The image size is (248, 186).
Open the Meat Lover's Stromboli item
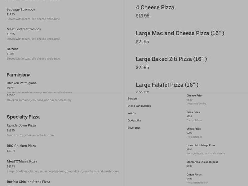24,29
